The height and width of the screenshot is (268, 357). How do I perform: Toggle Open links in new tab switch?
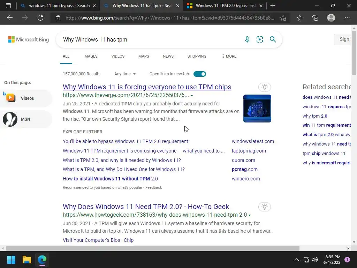pyautogui.click(x=200, y=74)
